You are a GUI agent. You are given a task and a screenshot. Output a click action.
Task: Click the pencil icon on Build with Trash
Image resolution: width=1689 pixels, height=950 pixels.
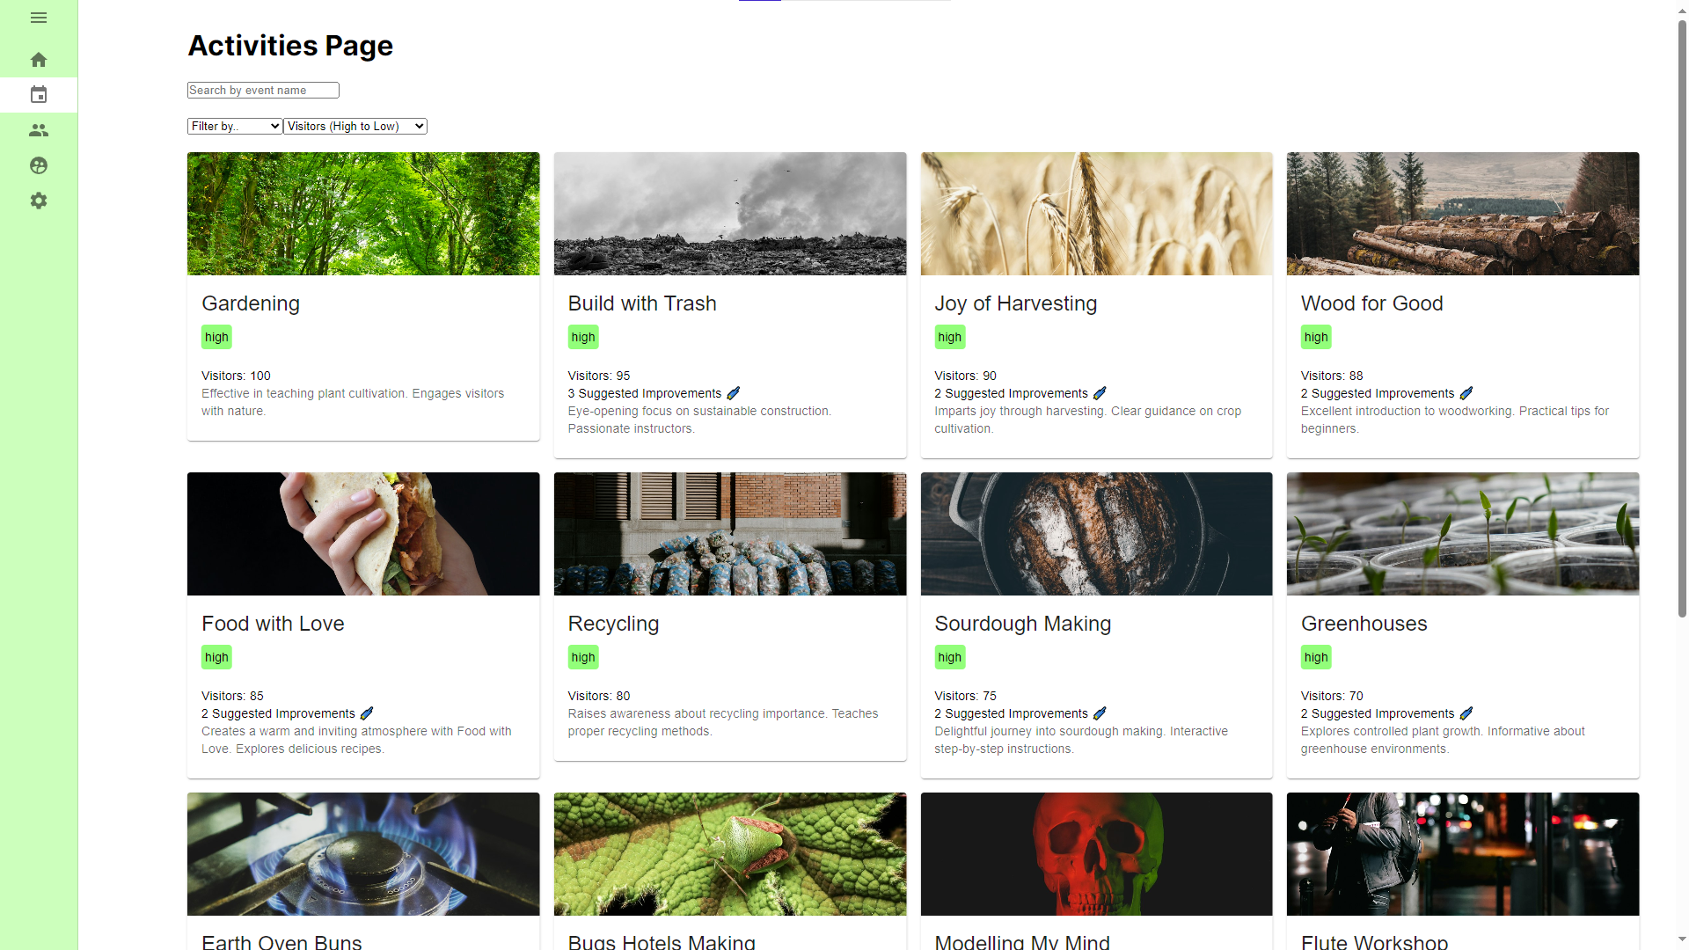(x=733, y=393)
